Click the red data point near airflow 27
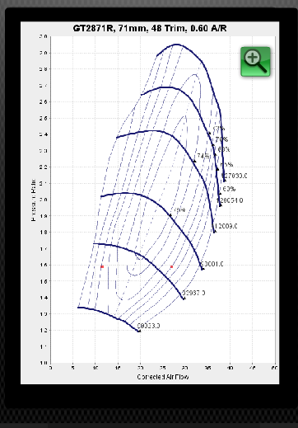This screenshot has height=428, width=298. [x=172, y=266]
